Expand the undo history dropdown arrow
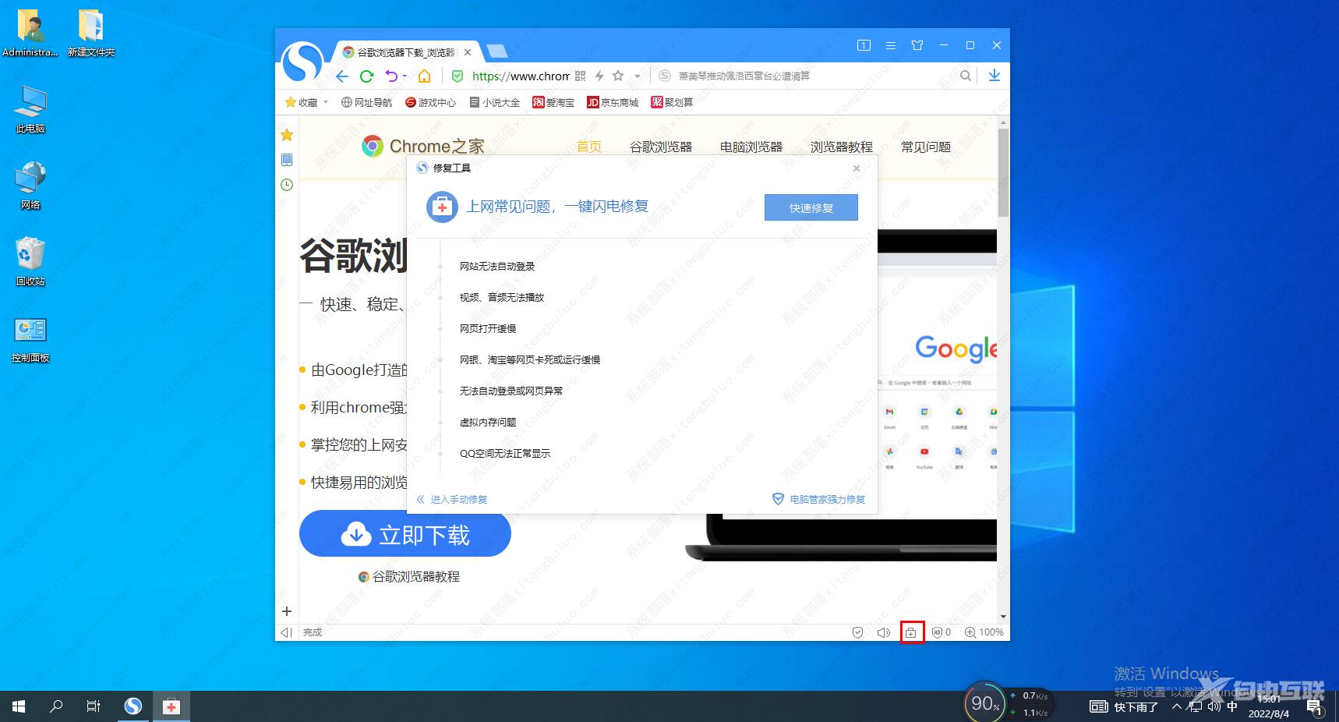This screenshot has width=1339, height=722. point(405,76)
